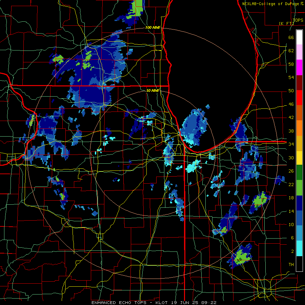Click the '42' legend scale value
The width and height of the screenshot is (305, 305).
291,118
